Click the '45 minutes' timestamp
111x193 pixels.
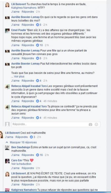50,118
